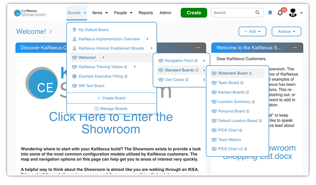This screenshot has height=185, width=316.
Task: Open the user profile avatar icon
Action: coord(293,13)
